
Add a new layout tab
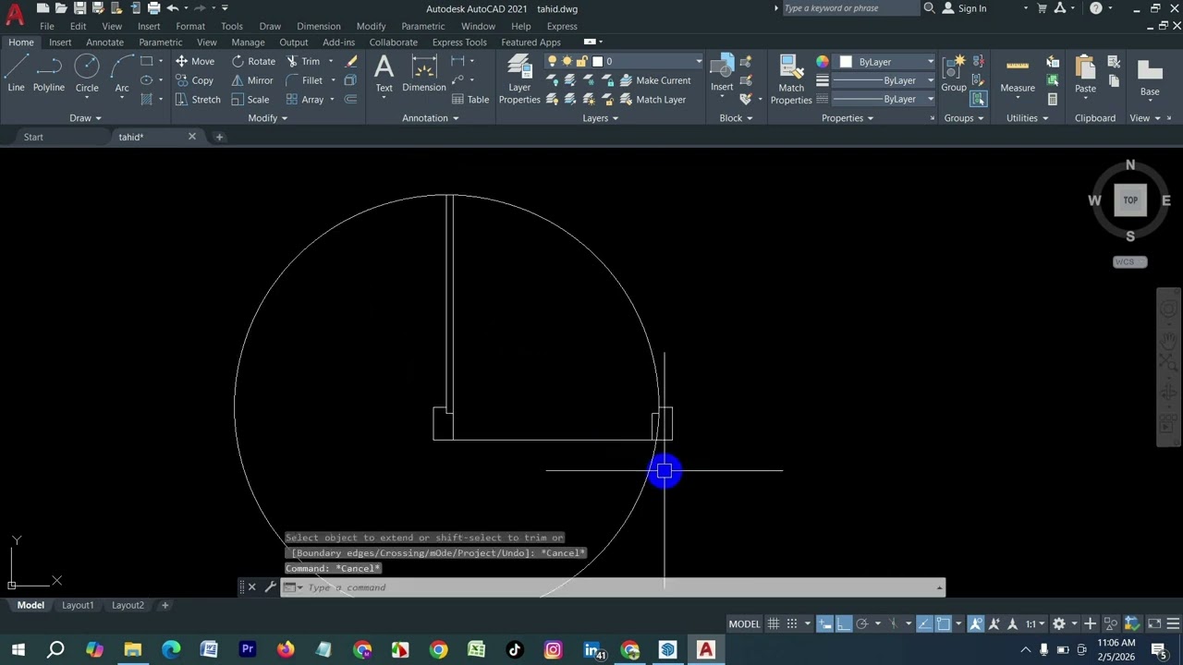point(165,605)
